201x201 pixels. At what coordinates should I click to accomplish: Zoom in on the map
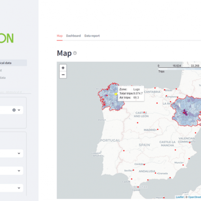tap(63, 68)
